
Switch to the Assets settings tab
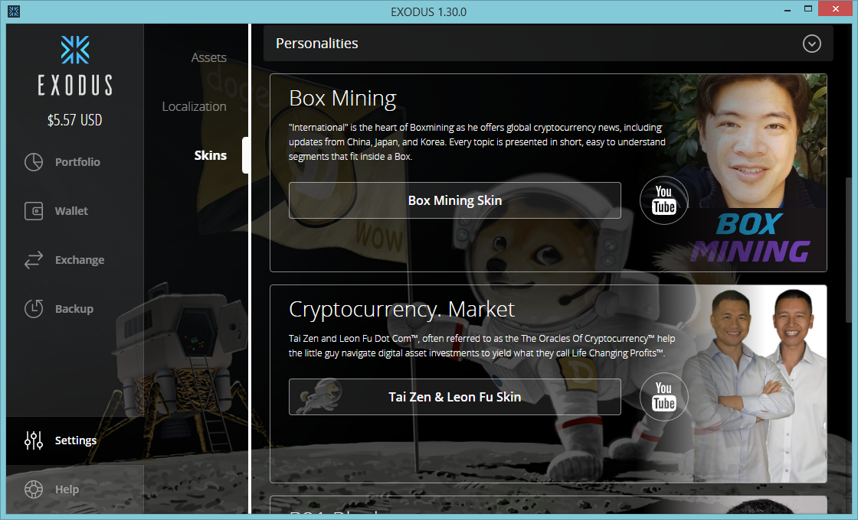pos(208,57)
